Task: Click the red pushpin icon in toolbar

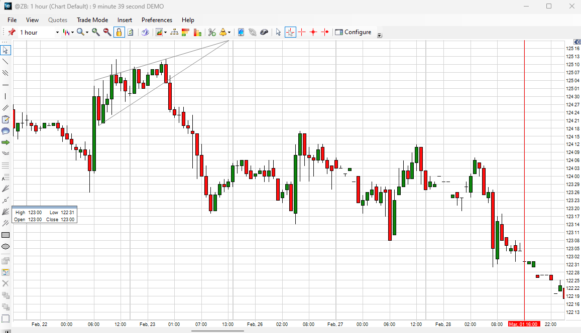Action: coord(12,32)
